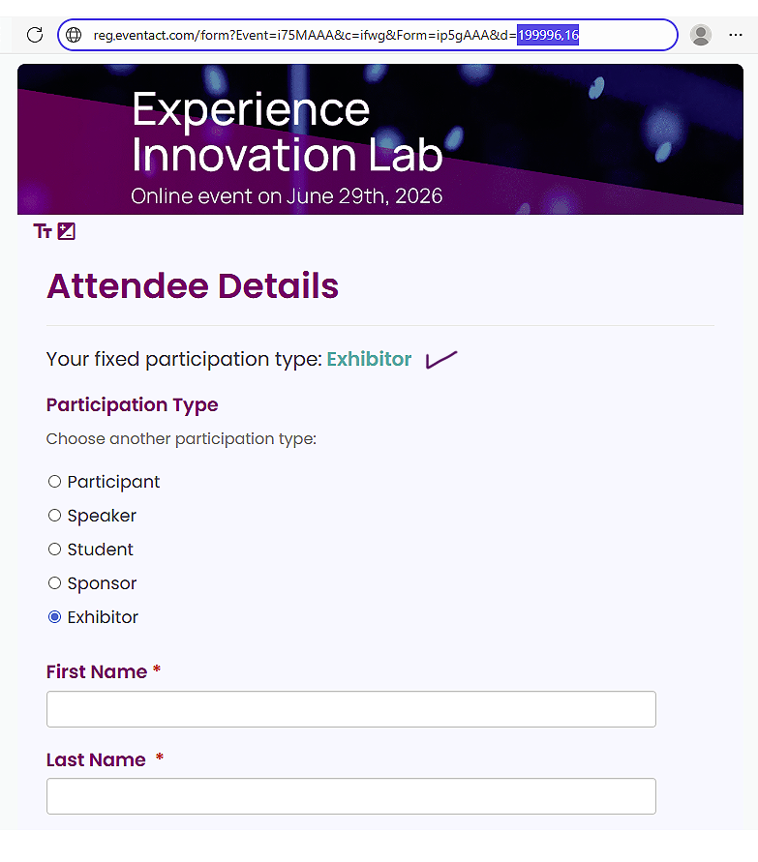Select the Participant radio button
The height and width of the screenshot is (862, 758).
[x=54, y=481]
